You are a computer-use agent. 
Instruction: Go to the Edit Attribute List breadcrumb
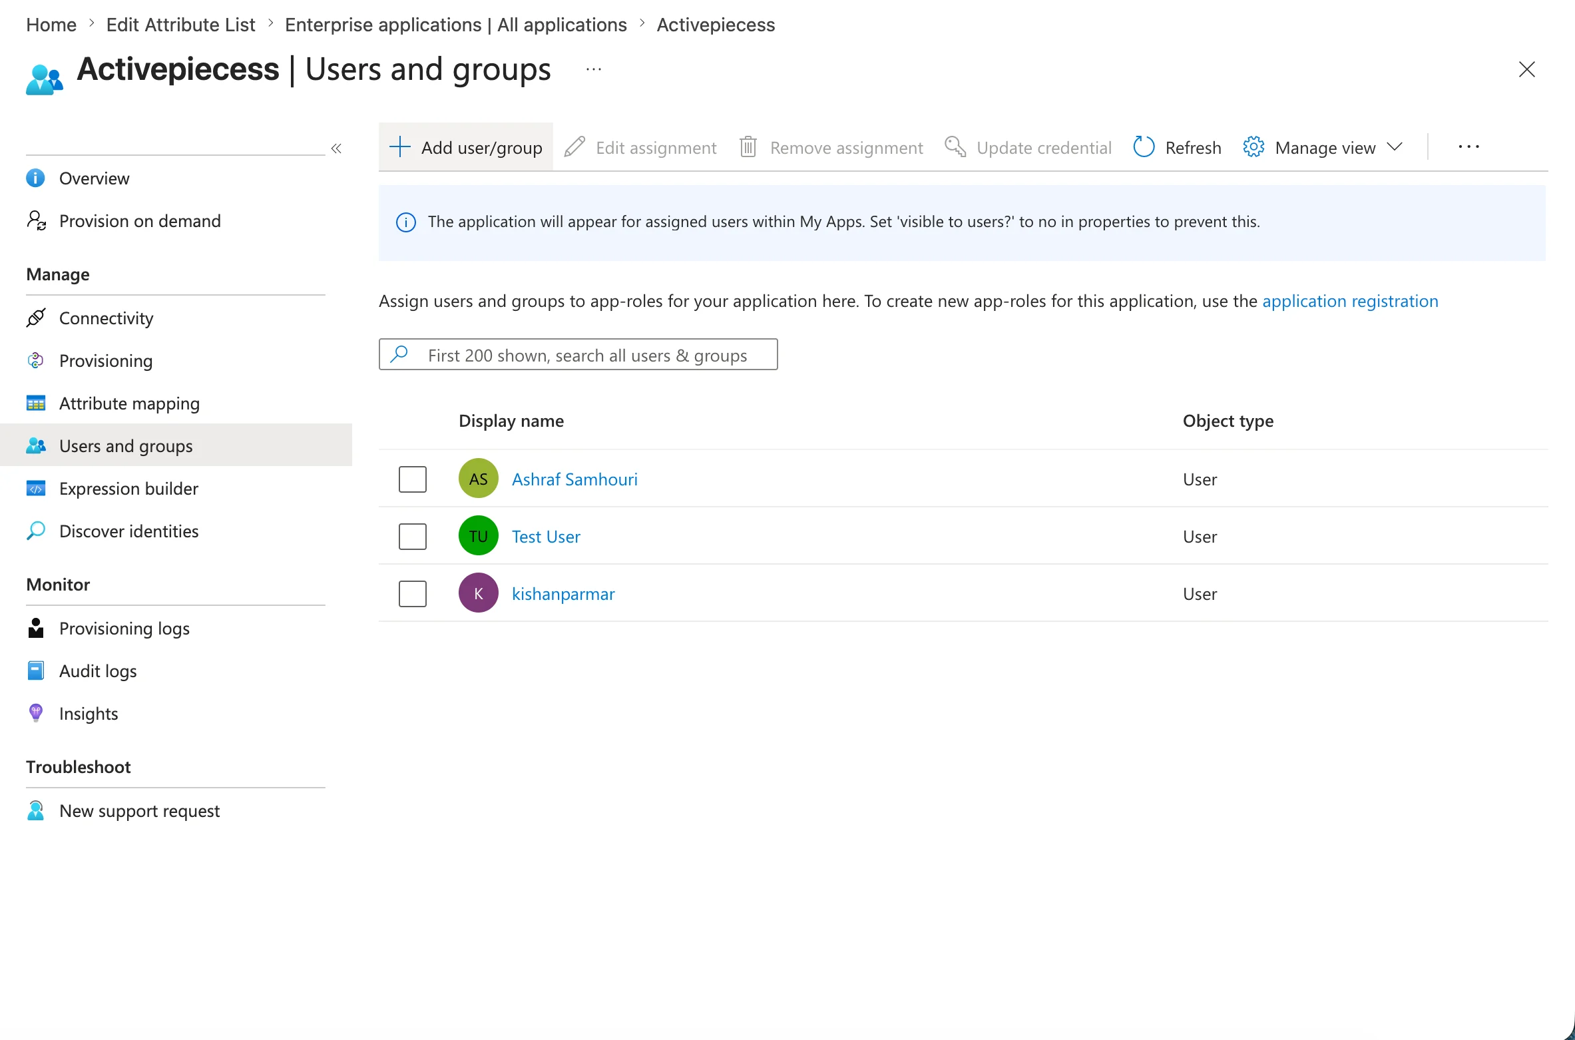coord(180,25)
